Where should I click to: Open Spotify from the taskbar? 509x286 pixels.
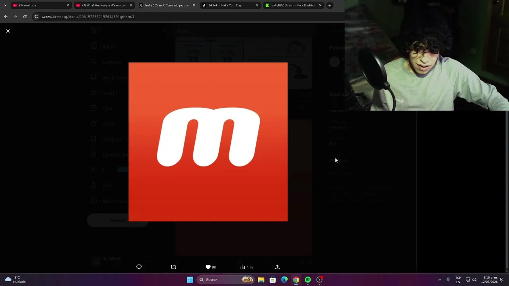pos(308,280)
